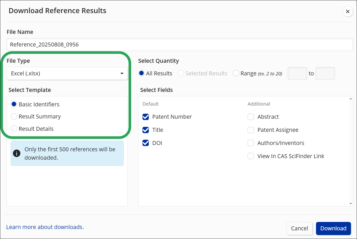
Task: Choose the Range quantity option
Action: [236, 73]
